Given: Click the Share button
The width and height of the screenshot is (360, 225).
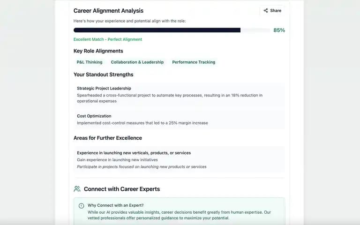Looking at the screenshot, I should coord(272,11).
